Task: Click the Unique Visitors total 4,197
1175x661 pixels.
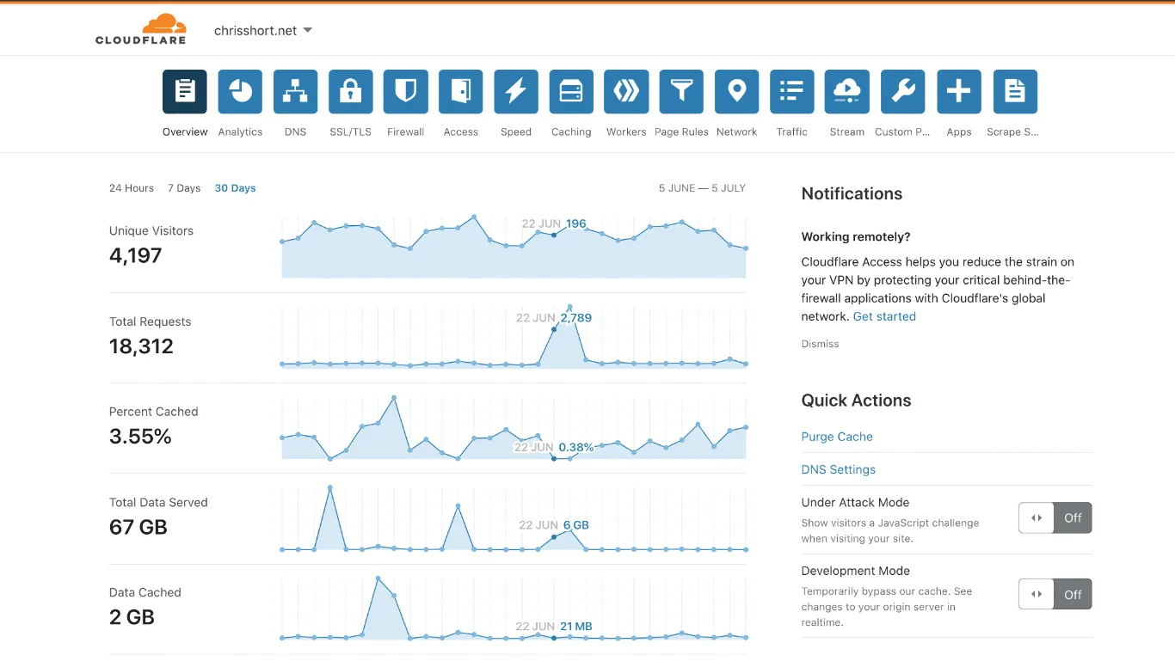Action: coord(136,255)
